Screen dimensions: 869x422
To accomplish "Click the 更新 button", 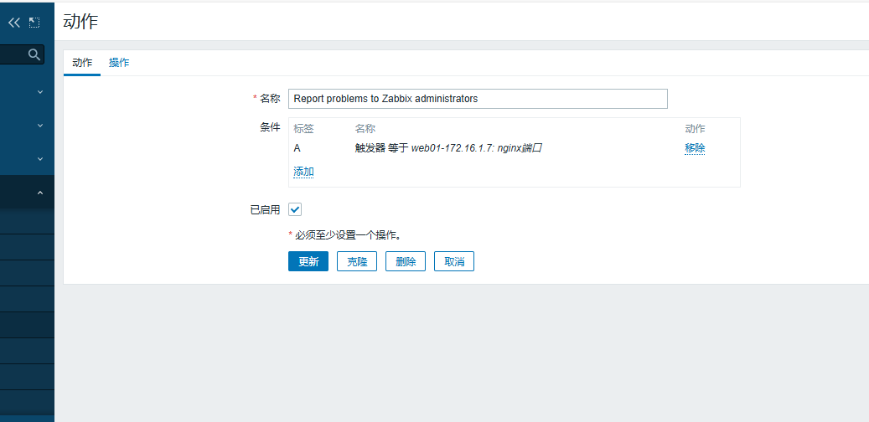I will 308,261.
